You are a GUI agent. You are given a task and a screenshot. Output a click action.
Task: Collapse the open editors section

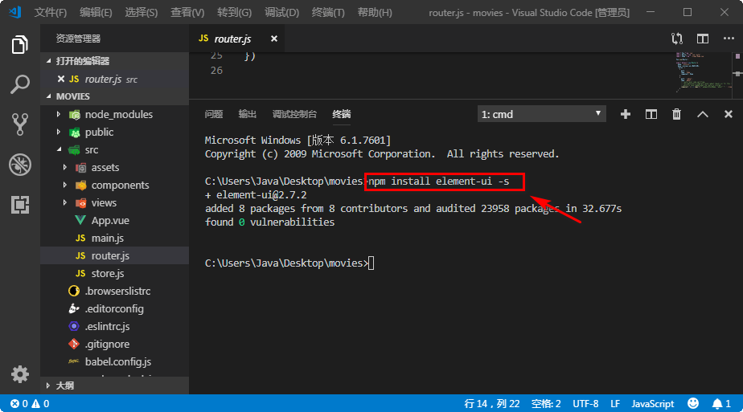[48, 61]
